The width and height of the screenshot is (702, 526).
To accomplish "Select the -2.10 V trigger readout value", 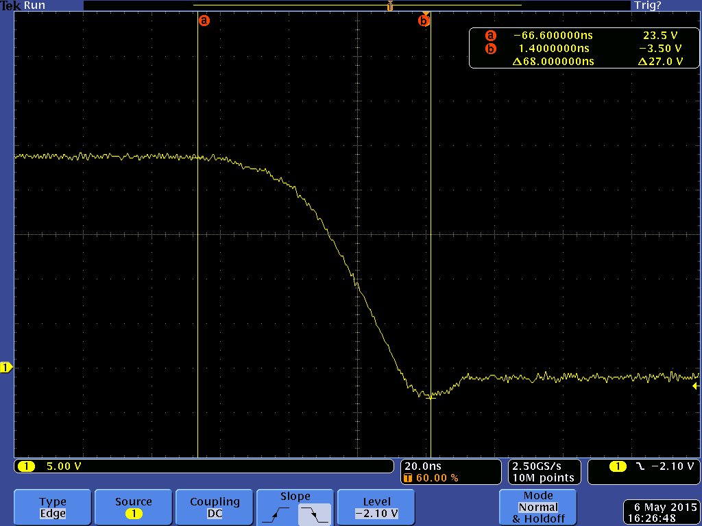I will (673, 466).
